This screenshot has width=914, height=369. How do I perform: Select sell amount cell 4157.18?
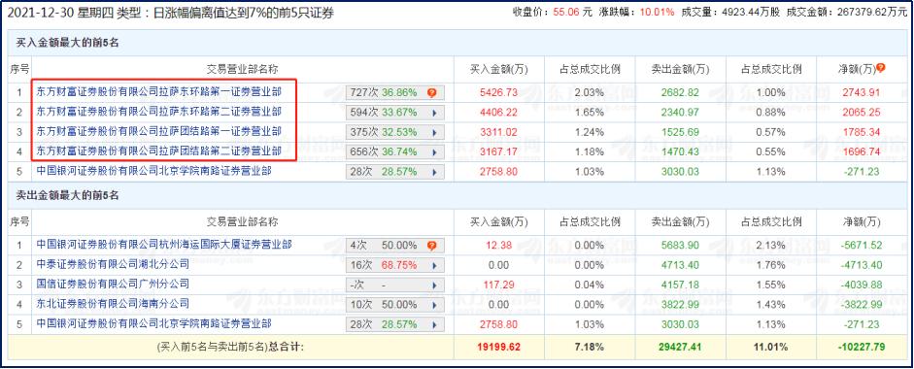click(x=680, y=285)
